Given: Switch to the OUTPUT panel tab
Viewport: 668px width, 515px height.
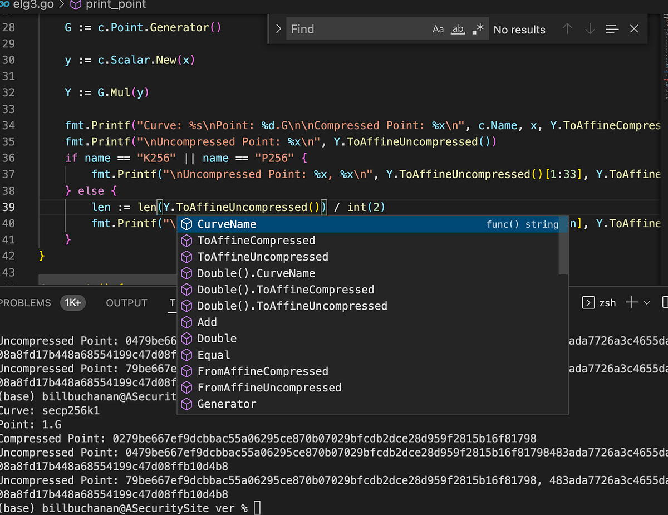Looking at the screenshot, I should 126,303.
